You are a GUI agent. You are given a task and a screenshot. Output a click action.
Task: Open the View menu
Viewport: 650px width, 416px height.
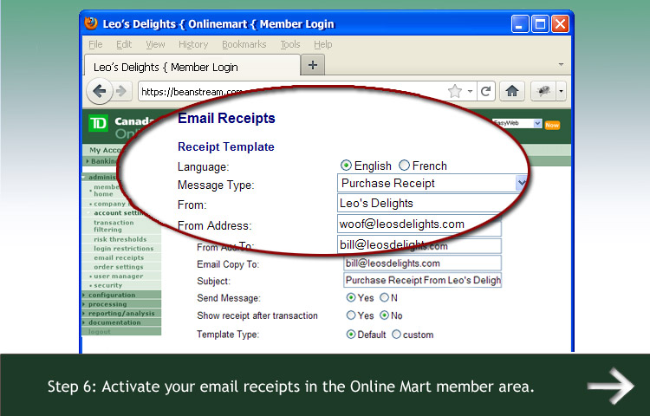pyautogui.click(x=155, y=44)
